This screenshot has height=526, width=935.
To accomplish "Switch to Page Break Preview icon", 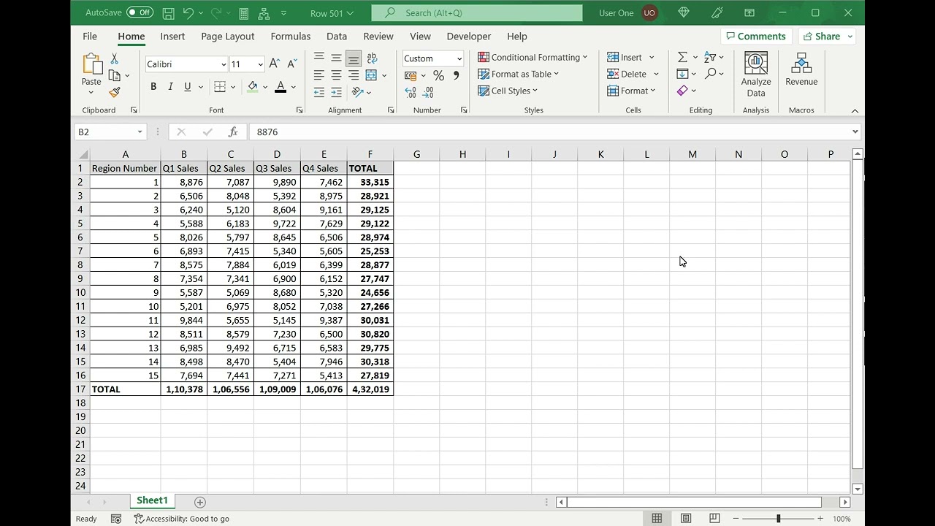I will pyautogui.click(x=714, y=519).
